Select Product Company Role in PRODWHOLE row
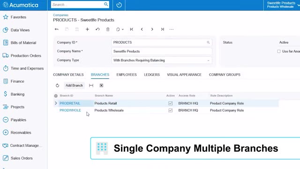The image size is (300, 169). coord(227,110)
